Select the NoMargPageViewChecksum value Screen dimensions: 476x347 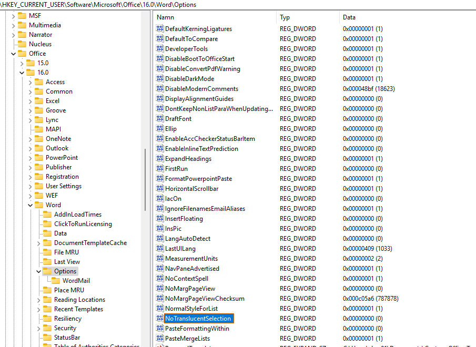205,299
